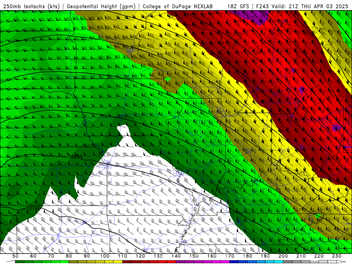Image resolution: width=352 pixels, height=264 pixels.
Task: Click the 100 value on the color scale
Action: click(x=105, y=256)
